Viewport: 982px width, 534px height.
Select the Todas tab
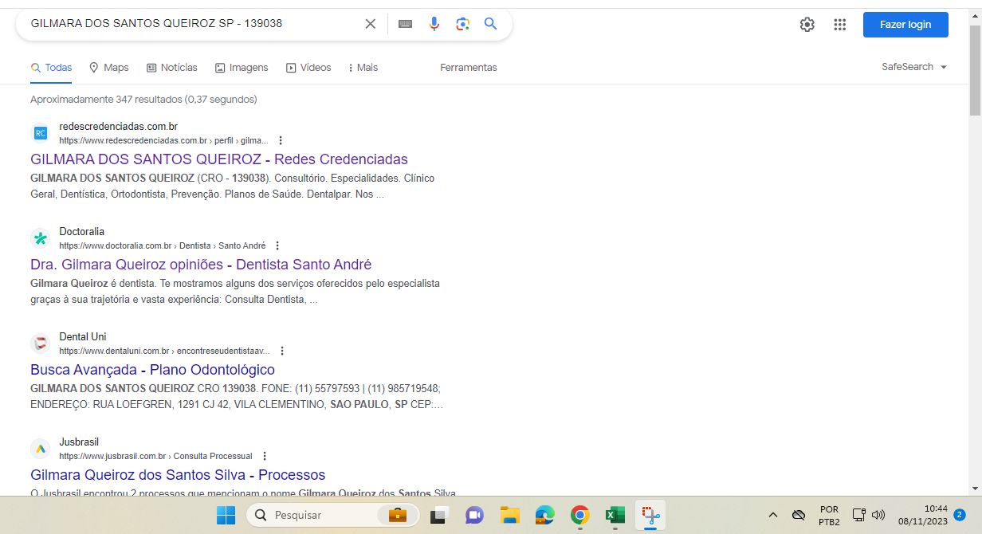pyautogui.click(x=52, y=68)
